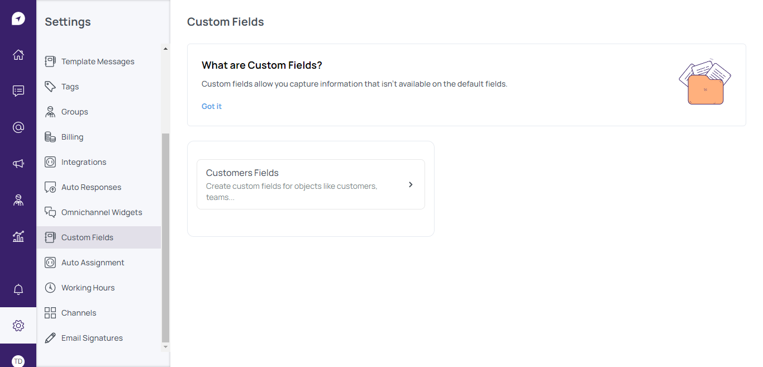Select Auto Assignment in settings menu
The image size is (763, 367).
click(x=93, y=263)
